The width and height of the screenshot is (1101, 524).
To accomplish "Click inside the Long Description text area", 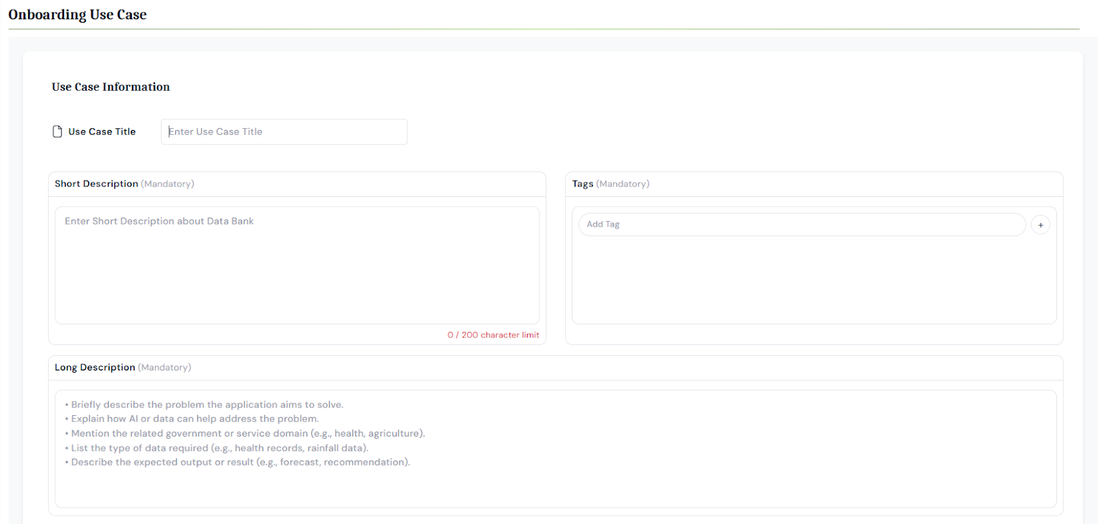I will pos(555,449).
